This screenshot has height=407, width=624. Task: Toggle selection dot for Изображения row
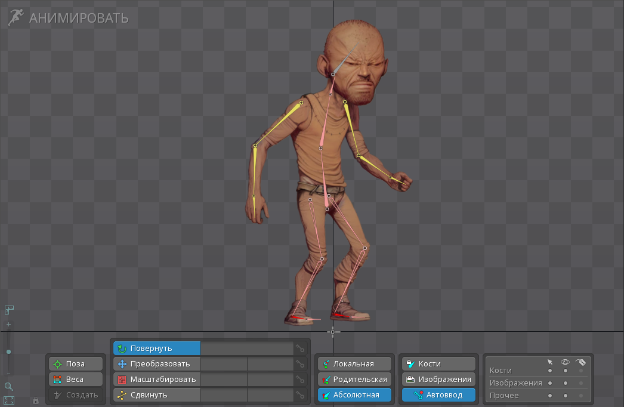tap(549, 383)
